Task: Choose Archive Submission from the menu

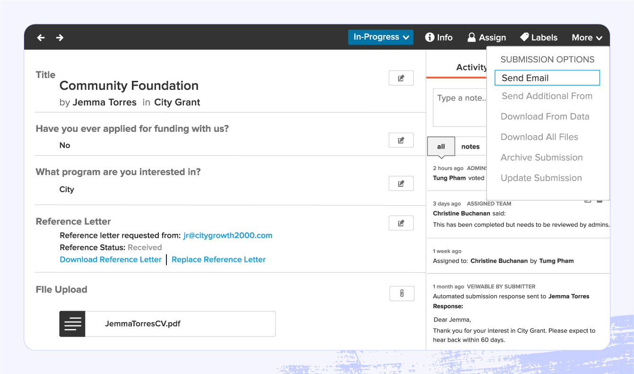Action: coord(541,157)
